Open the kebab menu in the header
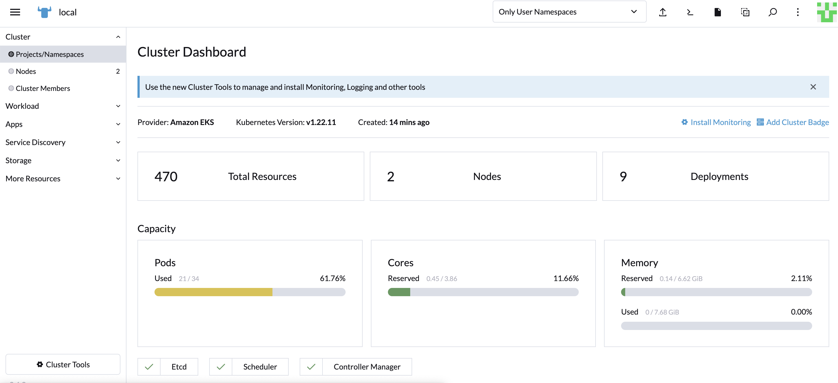The height and width of the screenshot is (383, 838). 798,12
